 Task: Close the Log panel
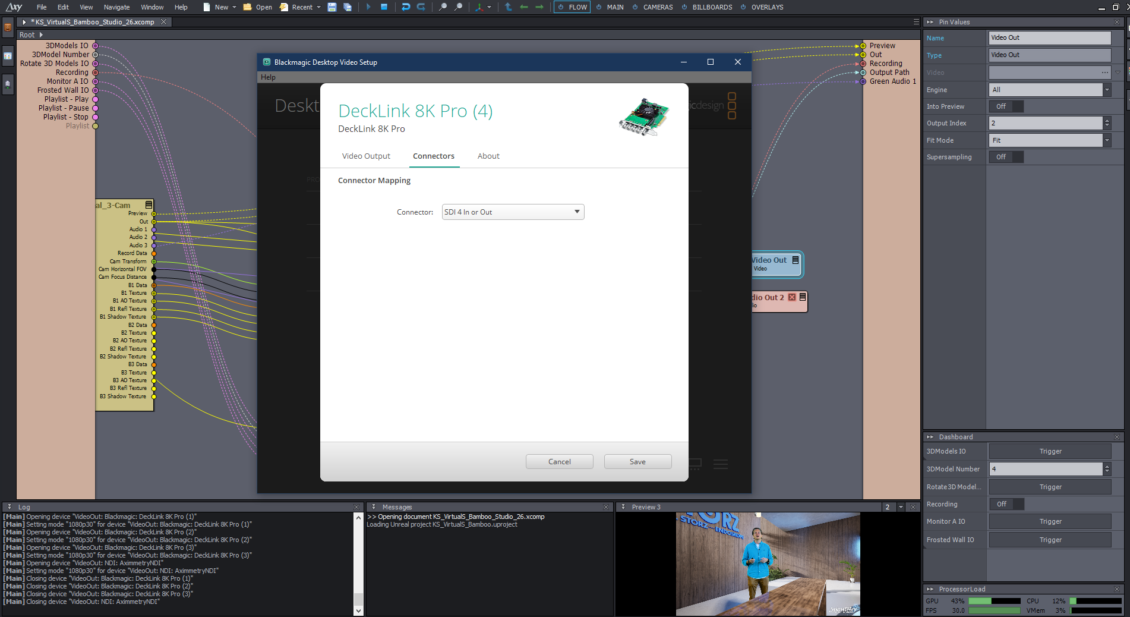pos(356,507)
